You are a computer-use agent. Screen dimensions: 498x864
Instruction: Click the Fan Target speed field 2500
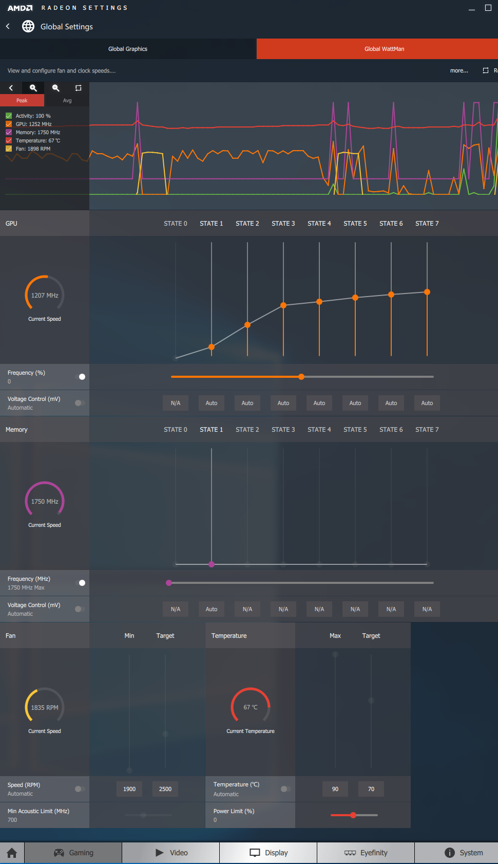pos(165,789)
